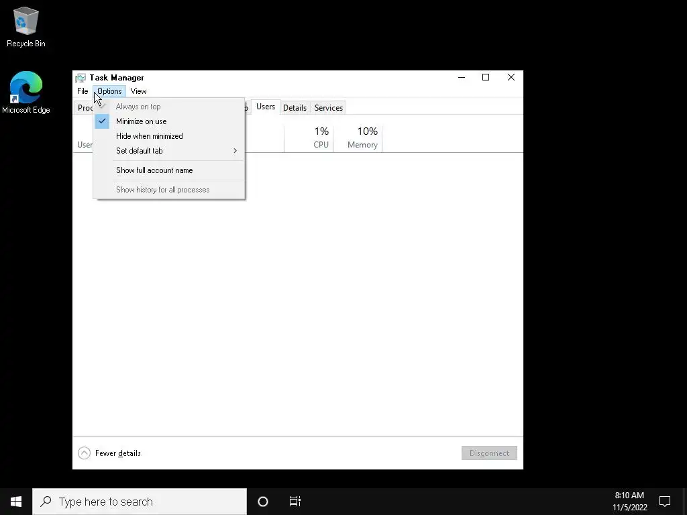Toggle Minimize on use option
The width and height of the screenshot is (687, 515).
(x=169, y=121)
